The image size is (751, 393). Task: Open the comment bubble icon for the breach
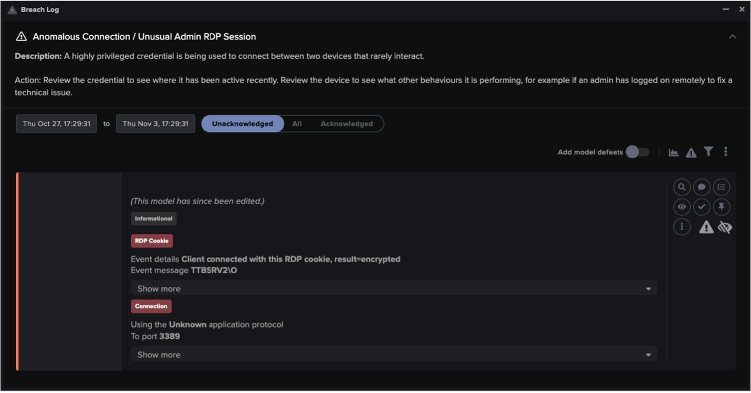click(x=702, y=187)
